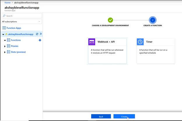Select the Functions tree item
The height and width of the screenshot is (121, 182).
coord(16,40)
